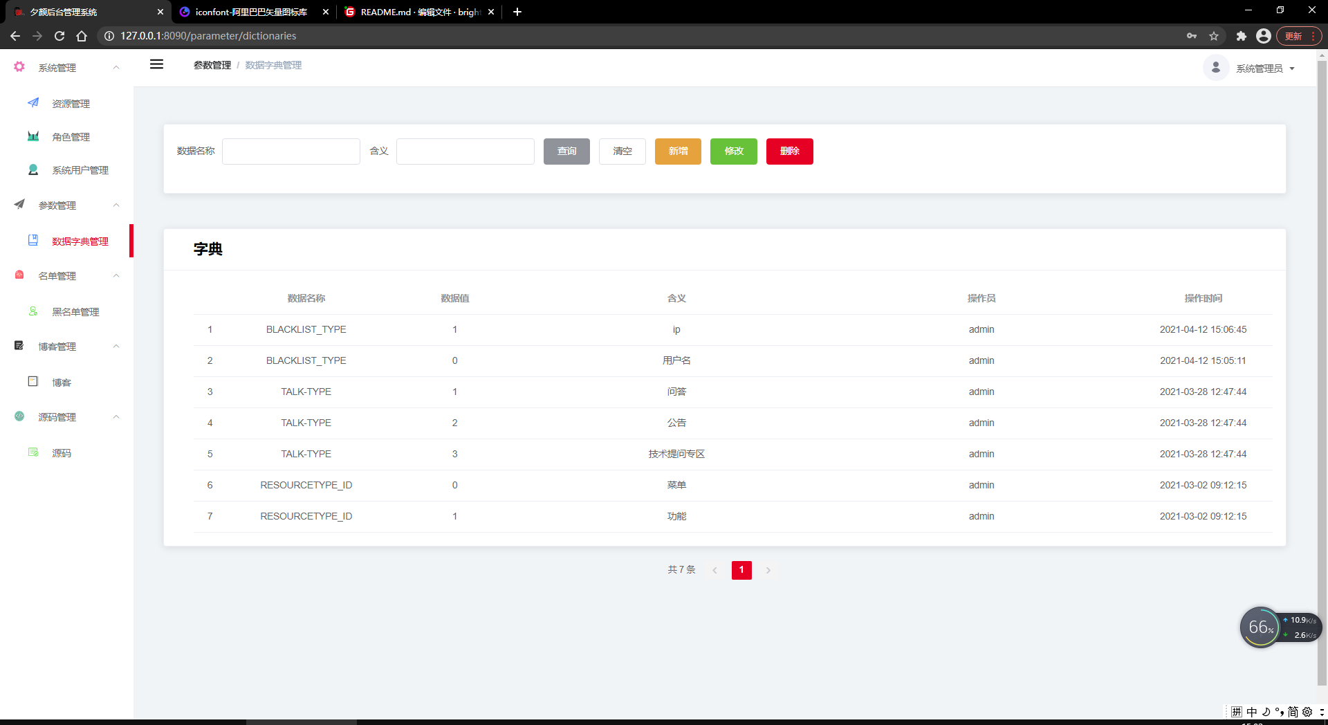
Task: Toggle sidebar with hamburger menu icon
Action: click(x=157, y=64)
